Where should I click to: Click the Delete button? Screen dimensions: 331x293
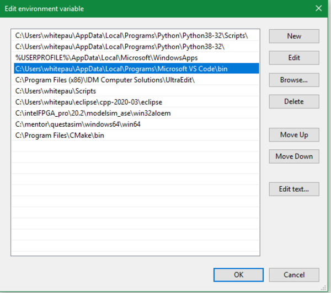pos(294,101)
